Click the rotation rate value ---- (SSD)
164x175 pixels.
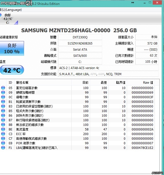click(147, 49)
